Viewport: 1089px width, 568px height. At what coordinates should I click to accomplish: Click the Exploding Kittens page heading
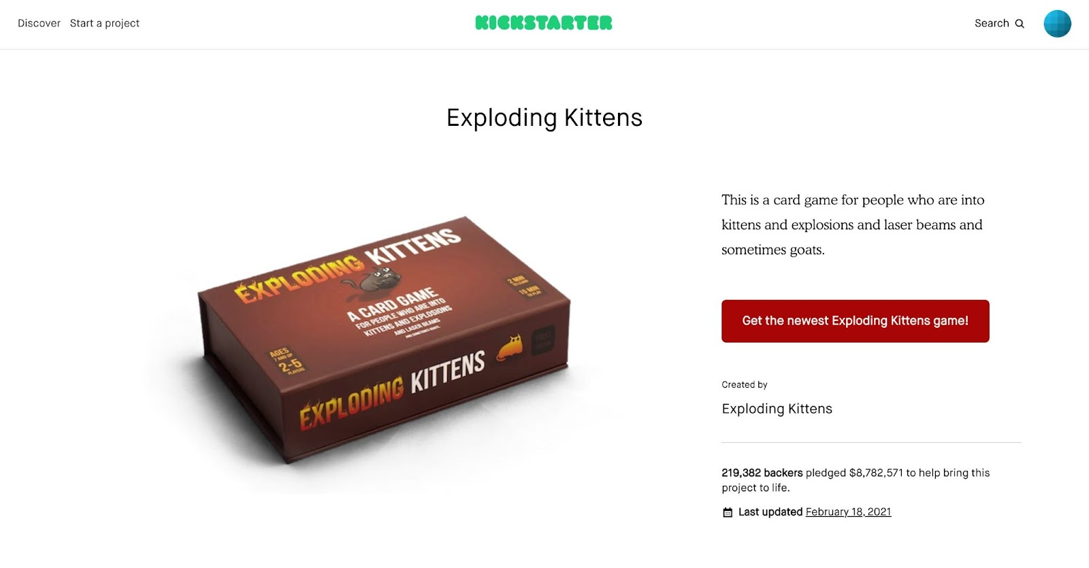544,118
